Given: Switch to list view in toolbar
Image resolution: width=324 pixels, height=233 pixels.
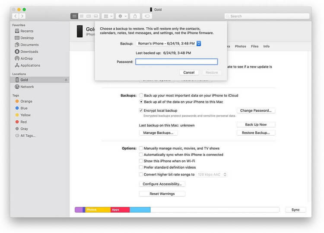Looking at the screenshot, I should tap(81, 16).
